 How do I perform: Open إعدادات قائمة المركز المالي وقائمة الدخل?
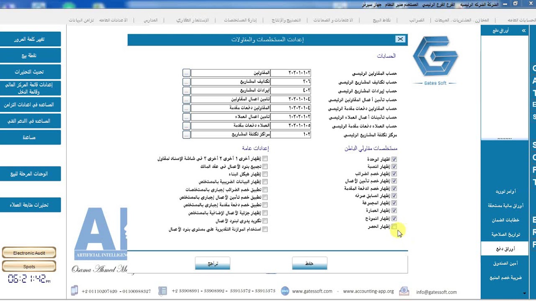(x=30, y=88)
